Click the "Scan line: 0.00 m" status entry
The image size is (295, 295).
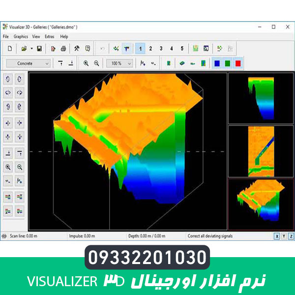[x=23, y=236]
